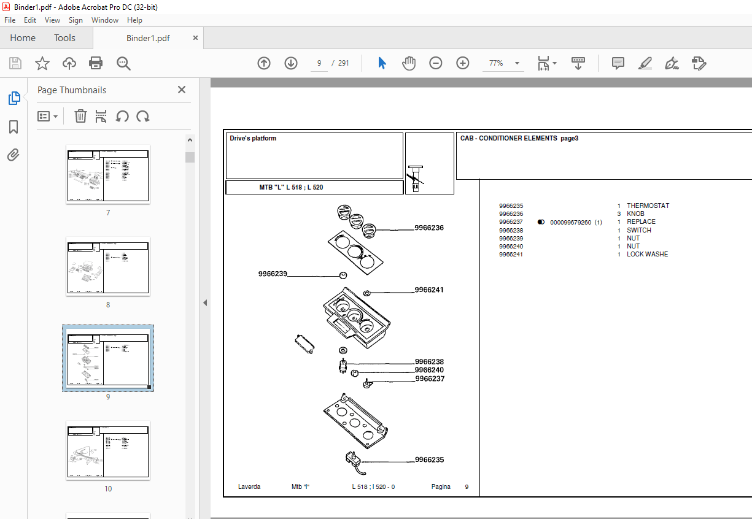Add a sticky note comment

click(618, 63)
